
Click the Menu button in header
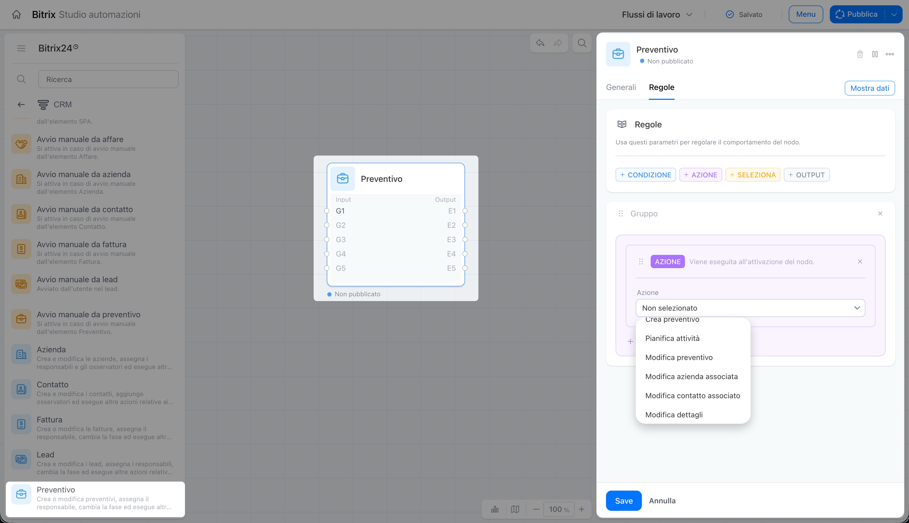(x=805, y=14)
